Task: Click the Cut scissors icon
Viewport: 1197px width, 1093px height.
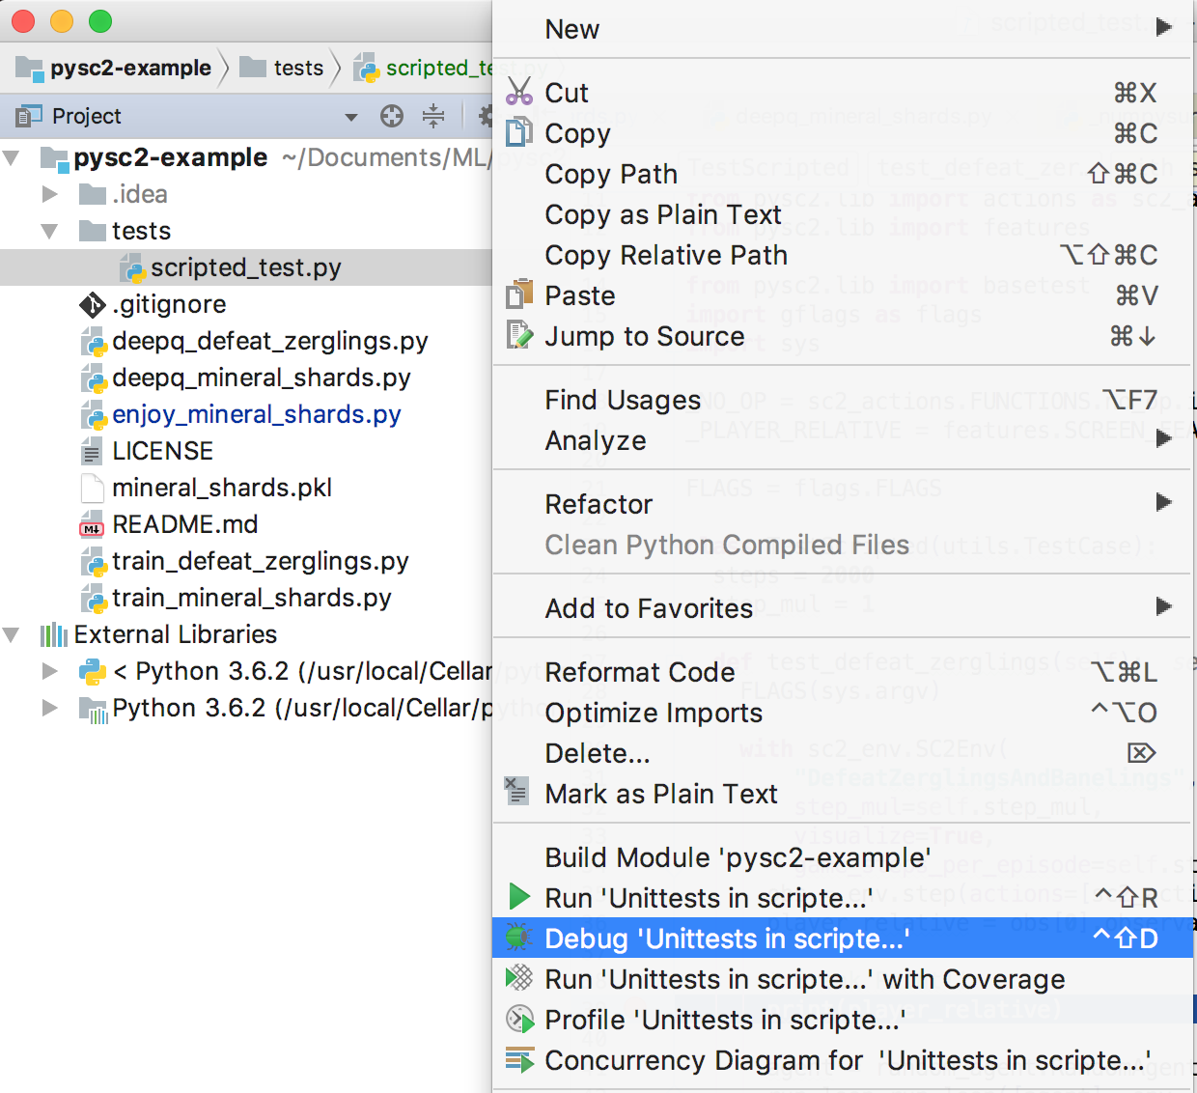Action: coord(519,91)
